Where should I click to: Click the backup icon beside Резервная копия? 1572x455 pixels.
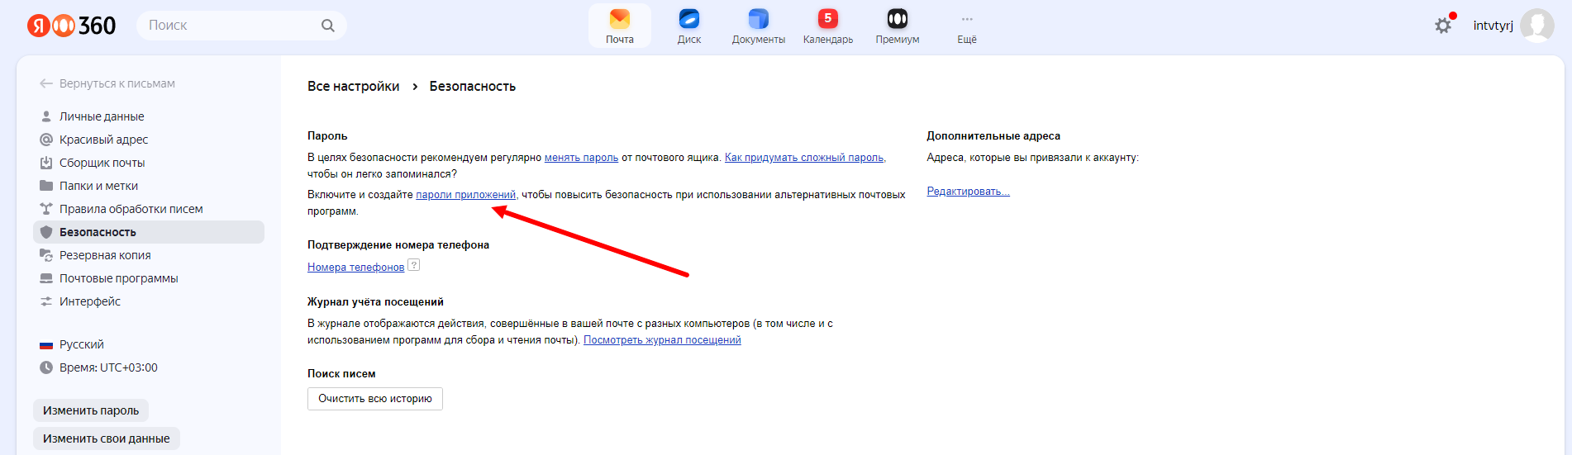tap(46, 255)
